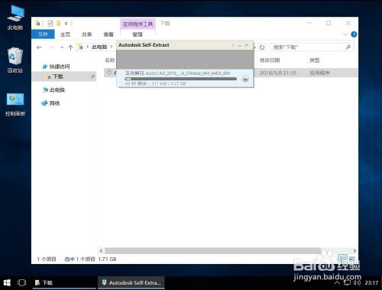Click the 选中 1 个项目 1.71 GB status
Screen dimensions: 382x290
pyautogui.click(x=90, y=259)
